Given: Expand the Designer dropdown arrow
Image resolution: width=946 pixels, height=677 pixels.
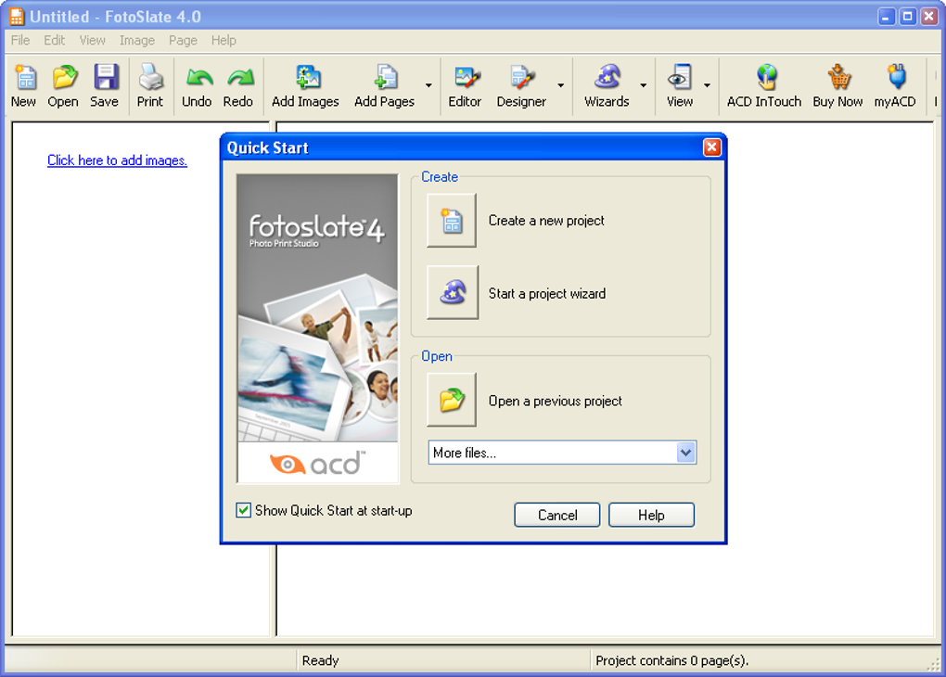Looking at the screenshot, I should coord(560,85).
